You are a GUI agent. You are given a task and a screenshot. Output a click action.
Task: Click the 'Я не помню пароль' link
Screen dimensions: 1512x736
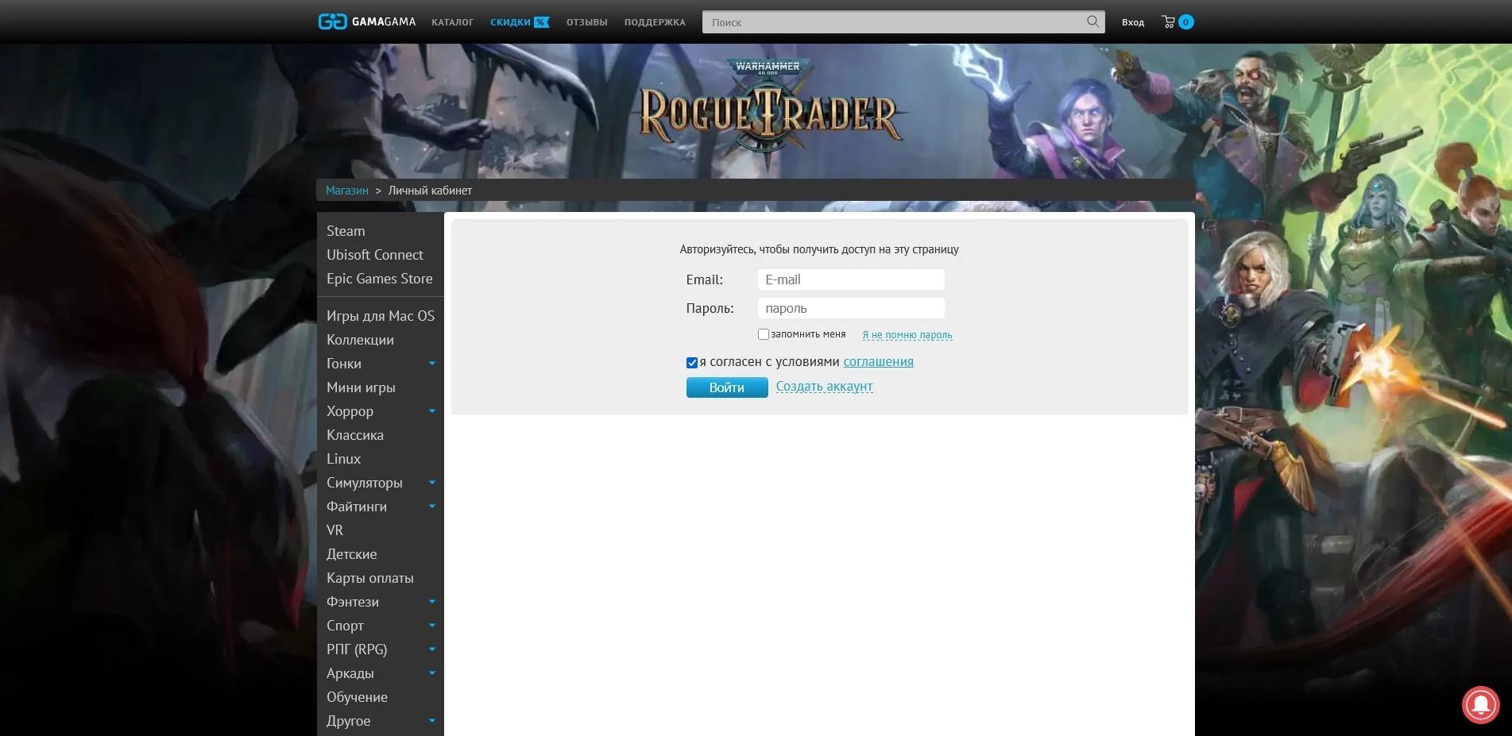[907, 335]
